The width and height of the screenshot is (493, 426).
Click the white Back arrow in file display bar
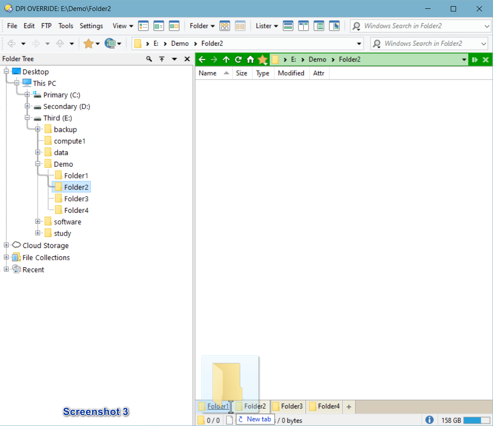(202, 59)
